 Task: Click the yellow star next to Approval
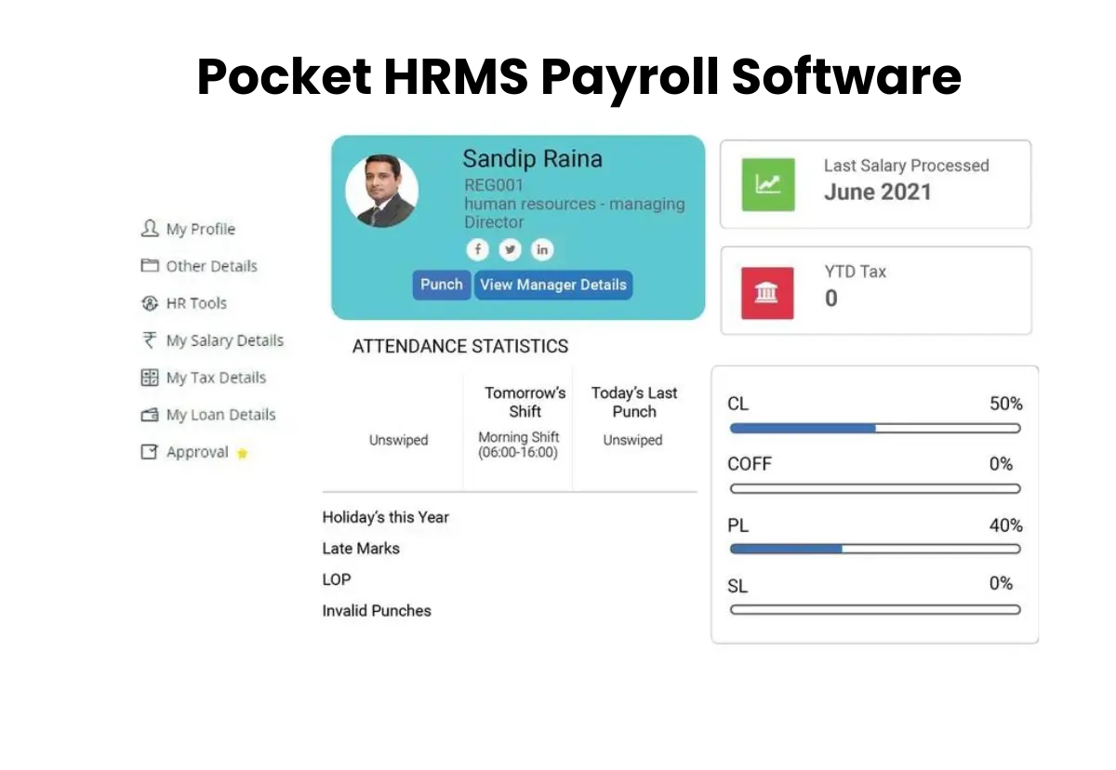point(242,454)
